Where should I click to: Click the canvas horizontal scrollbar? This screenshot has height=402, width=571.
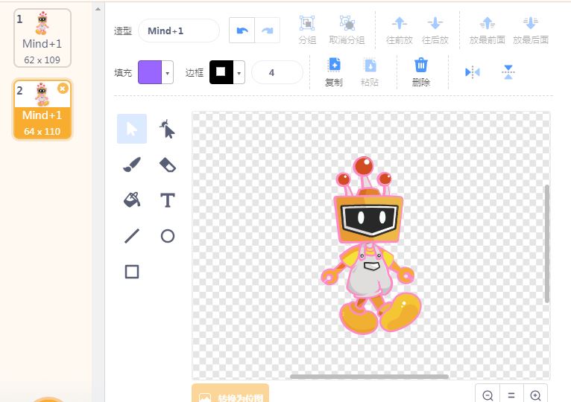coord(369,377)
